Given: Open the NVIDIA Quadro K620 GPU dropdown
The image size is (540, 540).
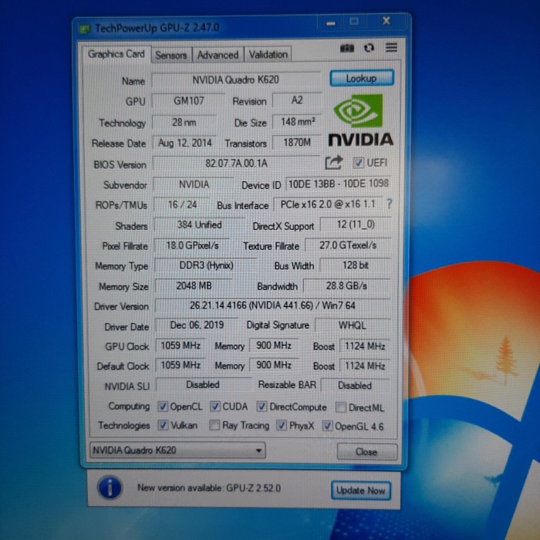Looking at the screenshot, I should click(177, 451).
